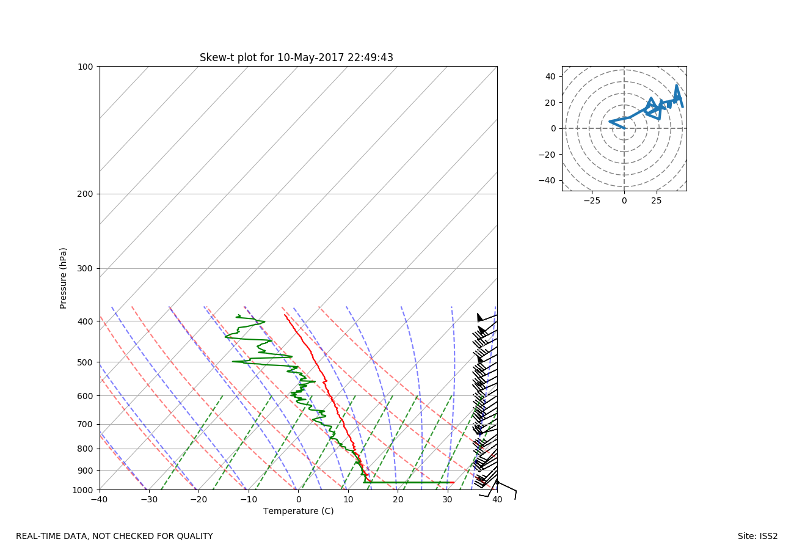Click the real-time data quality disclaimer
Image resolution: width=794 pixels, height=550 pixels.
(114, 537)
